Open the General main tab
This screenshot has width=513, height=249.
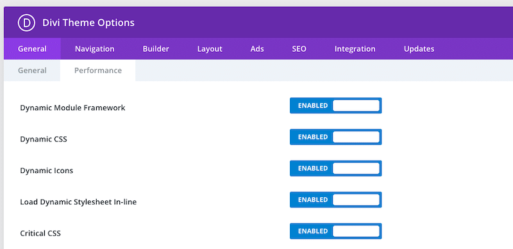click(32, 49)
